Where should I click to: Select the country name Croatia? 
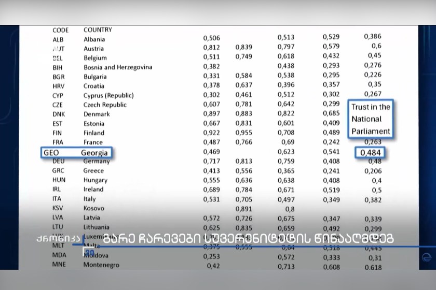tap(94, 86)
